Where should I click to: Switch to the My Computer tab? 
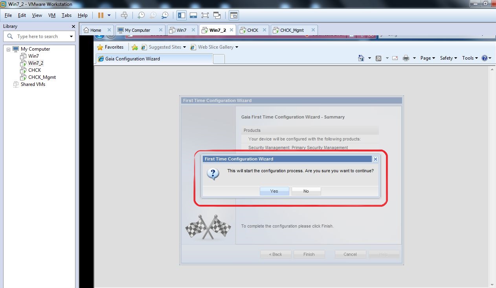click(138, 30)
